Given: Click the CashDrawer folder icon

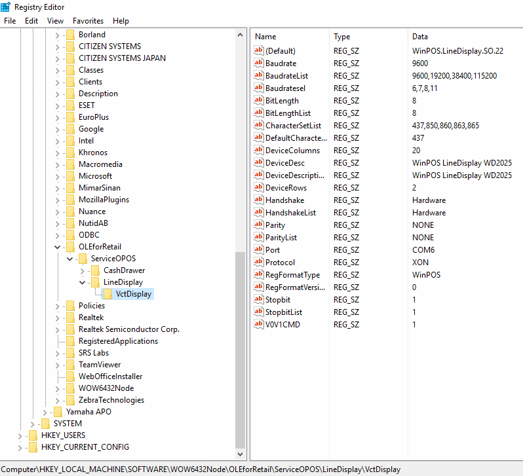Looking at the screenshot, I should point(96,270).
